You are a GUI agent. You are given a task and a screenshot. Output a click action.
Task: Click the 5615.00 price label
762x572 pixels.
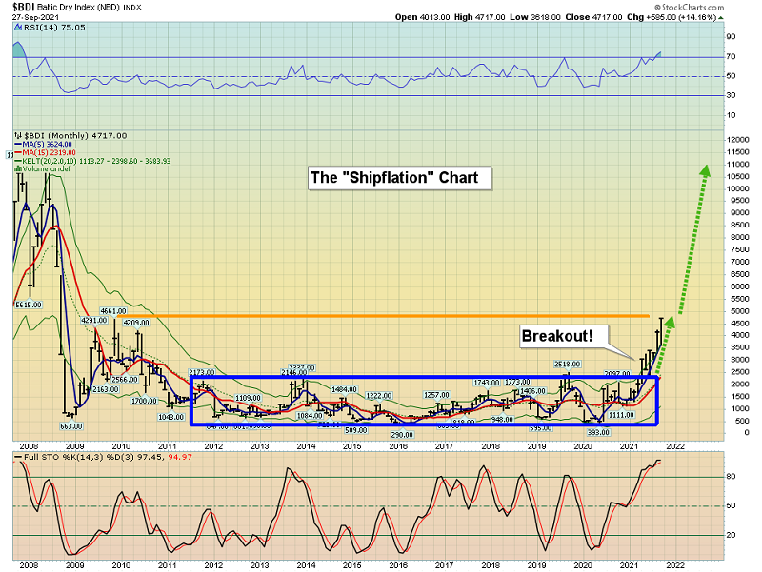tap(29, 305)
